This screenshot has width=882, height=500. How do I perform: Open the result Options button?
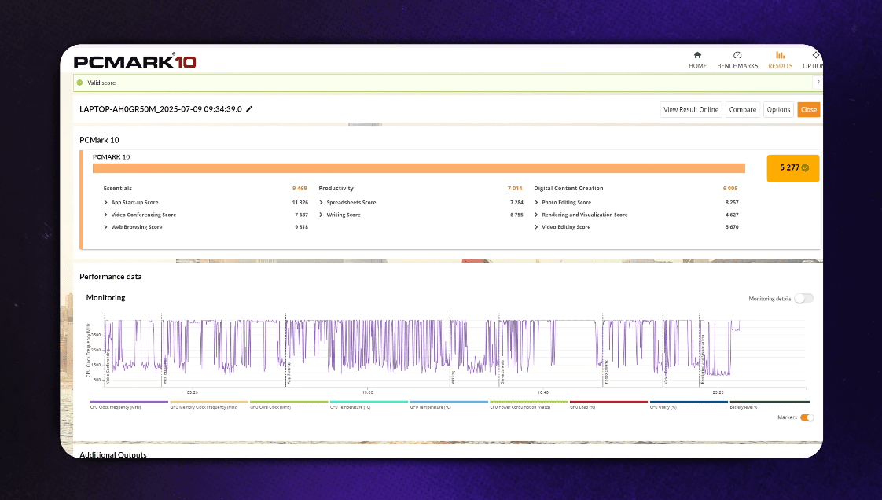point(778,110)
